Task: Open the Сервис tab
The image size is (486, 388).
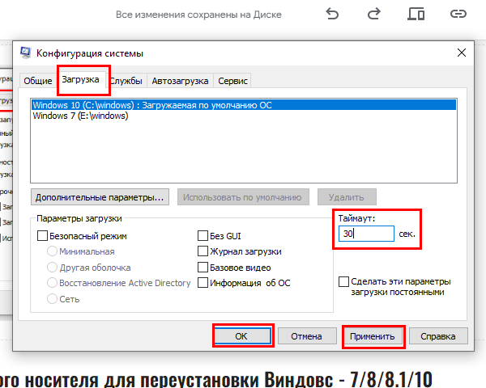Action: point(232,81)
